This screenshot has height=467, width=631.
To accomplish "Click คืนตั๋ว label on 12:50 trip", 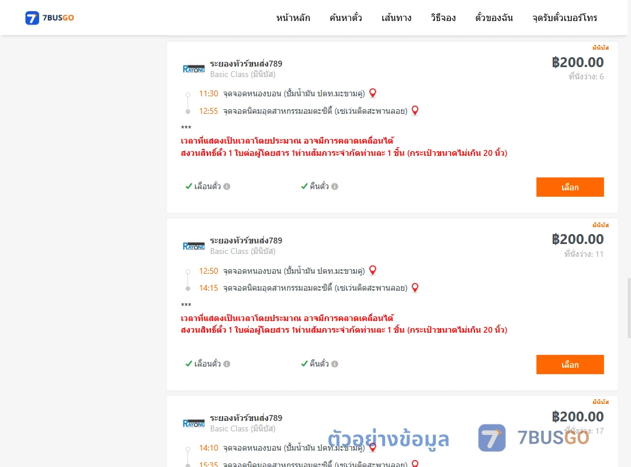I will [319, 364].
